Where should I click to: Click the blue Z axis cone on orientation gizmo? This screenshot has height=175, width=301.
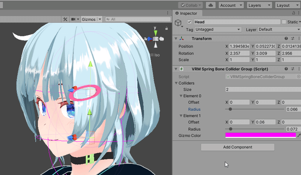(150, 39)
